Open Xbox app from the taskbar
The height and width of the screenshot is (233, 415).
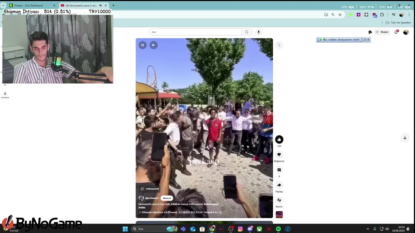tap(259, 229)
